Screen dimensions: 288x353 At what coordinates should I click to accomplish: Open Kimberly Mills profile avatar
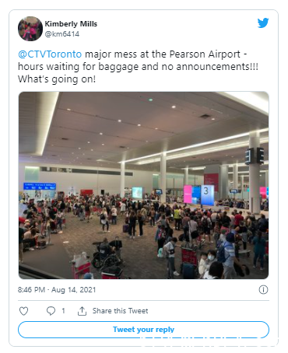30,29
